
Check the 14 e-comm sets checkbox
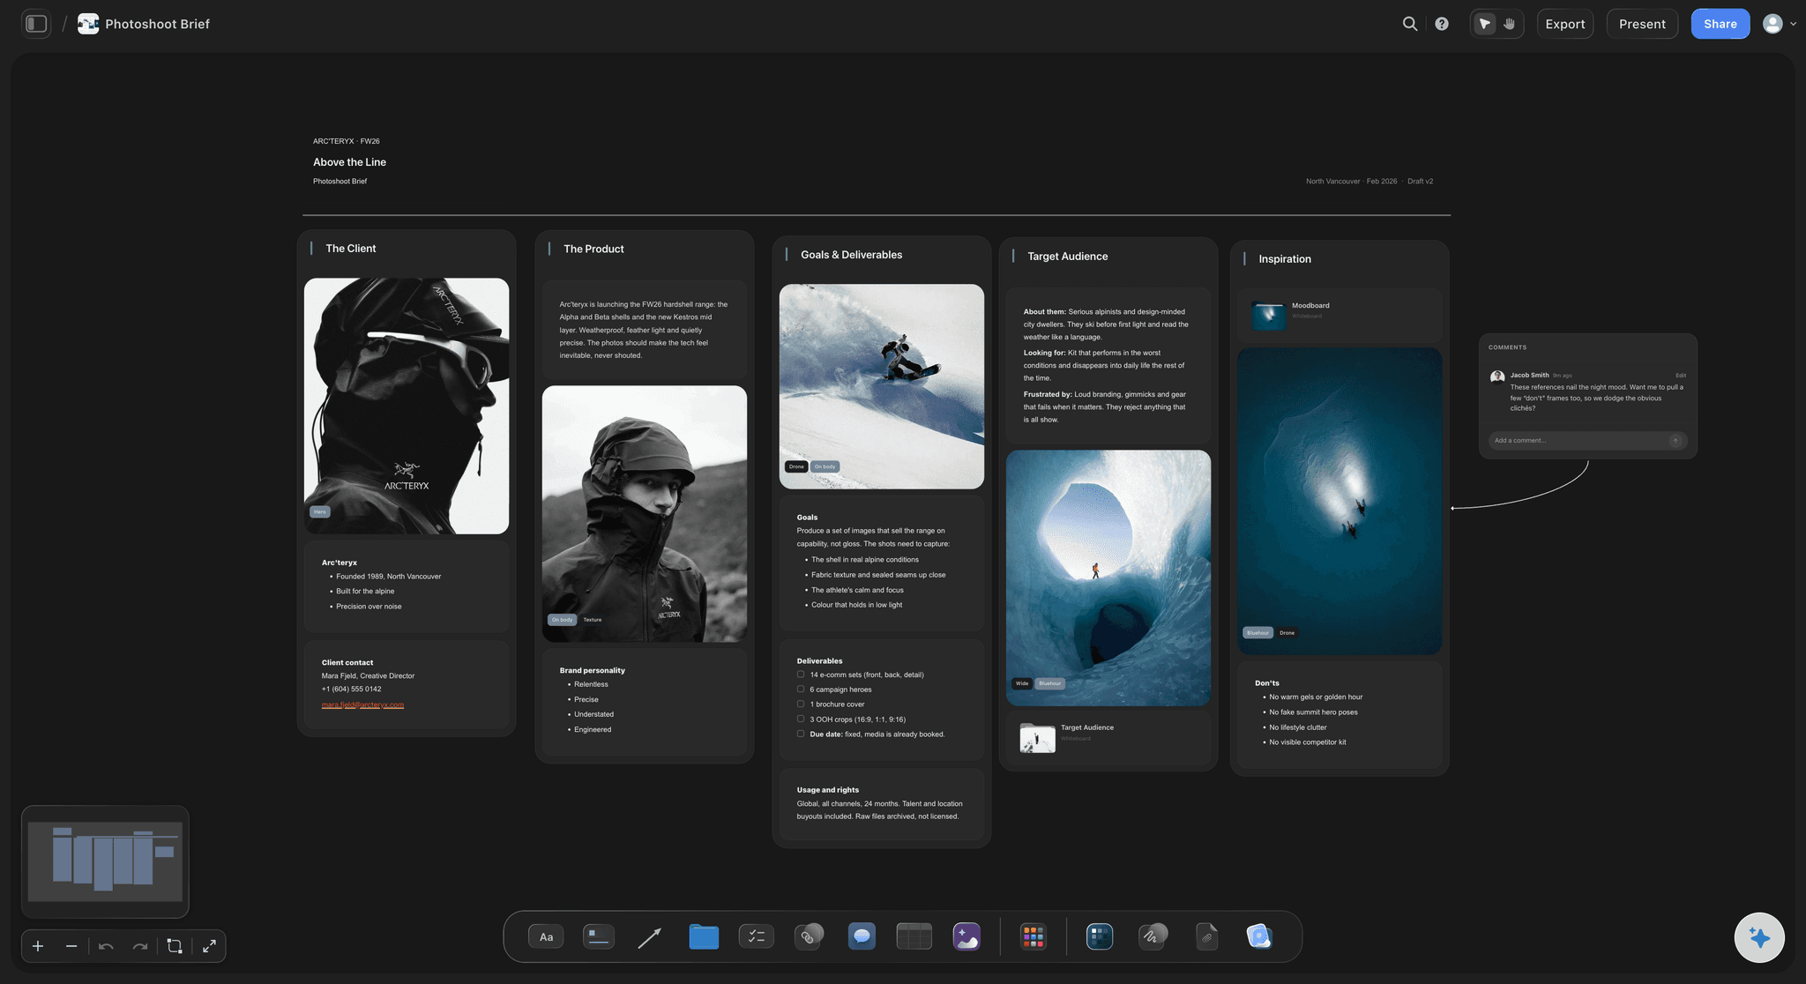pos(801,675)
